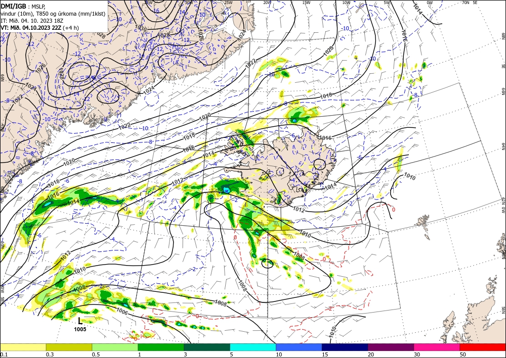The height and width of the screenshot is (358, 506).
Task: Select the purple 20 mm legend swatch
Action: tap(391, 347)
